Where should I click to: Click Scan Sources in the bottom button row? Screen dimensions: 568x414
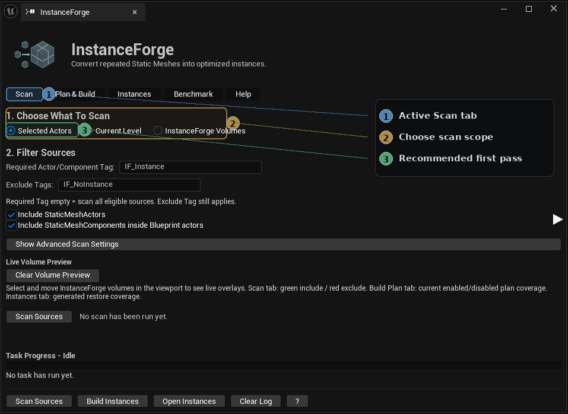point(39,402)
